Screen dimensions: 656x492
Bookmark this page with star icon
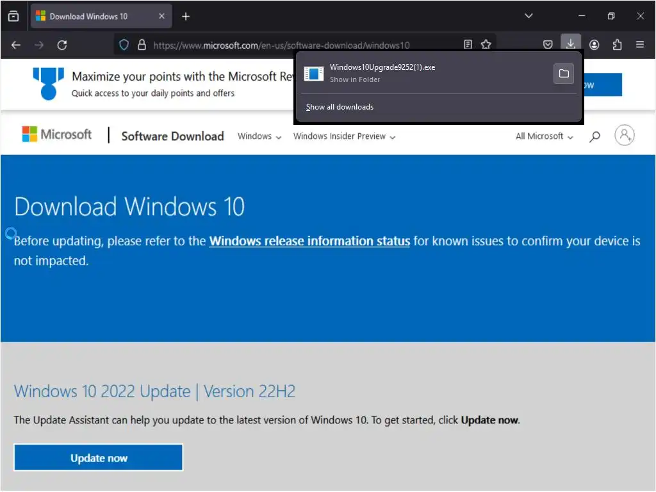(x=486, y=44)
